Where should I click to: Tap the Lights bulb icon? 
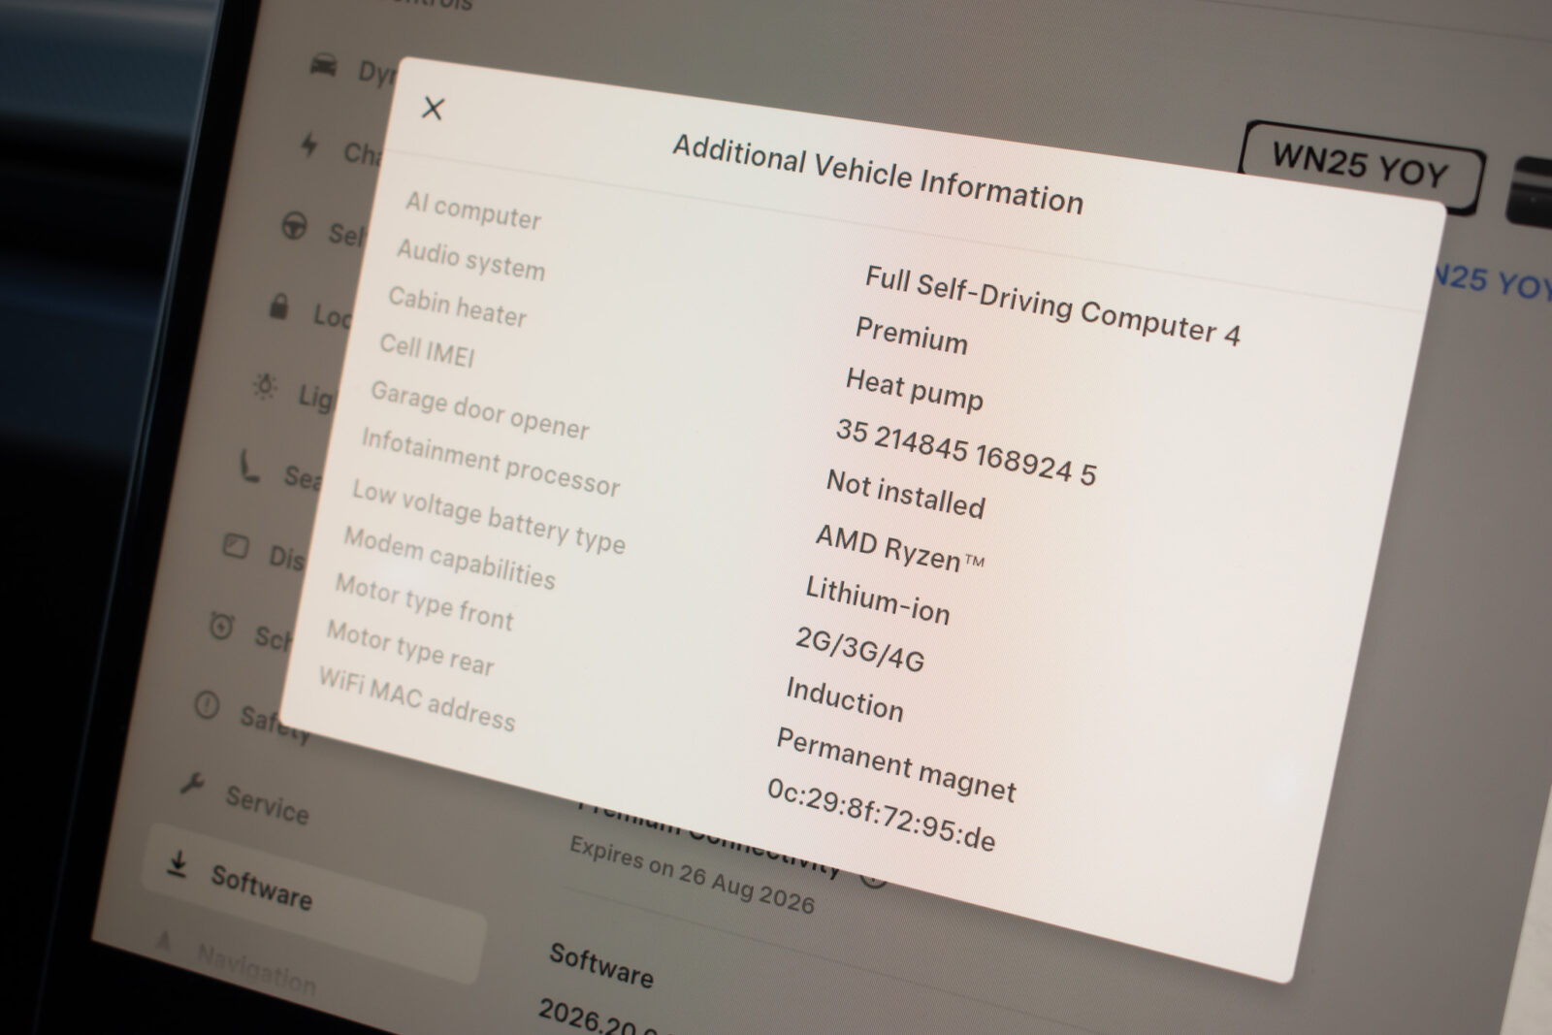click(265, 385)
